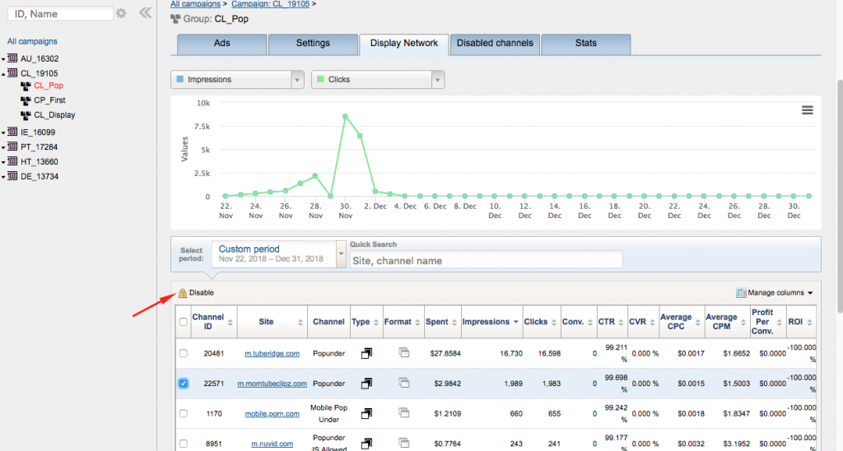This screenshot has width=843, height=451.
Task: Open the Custom period date dropdown
Action: [x=341, y=253]
